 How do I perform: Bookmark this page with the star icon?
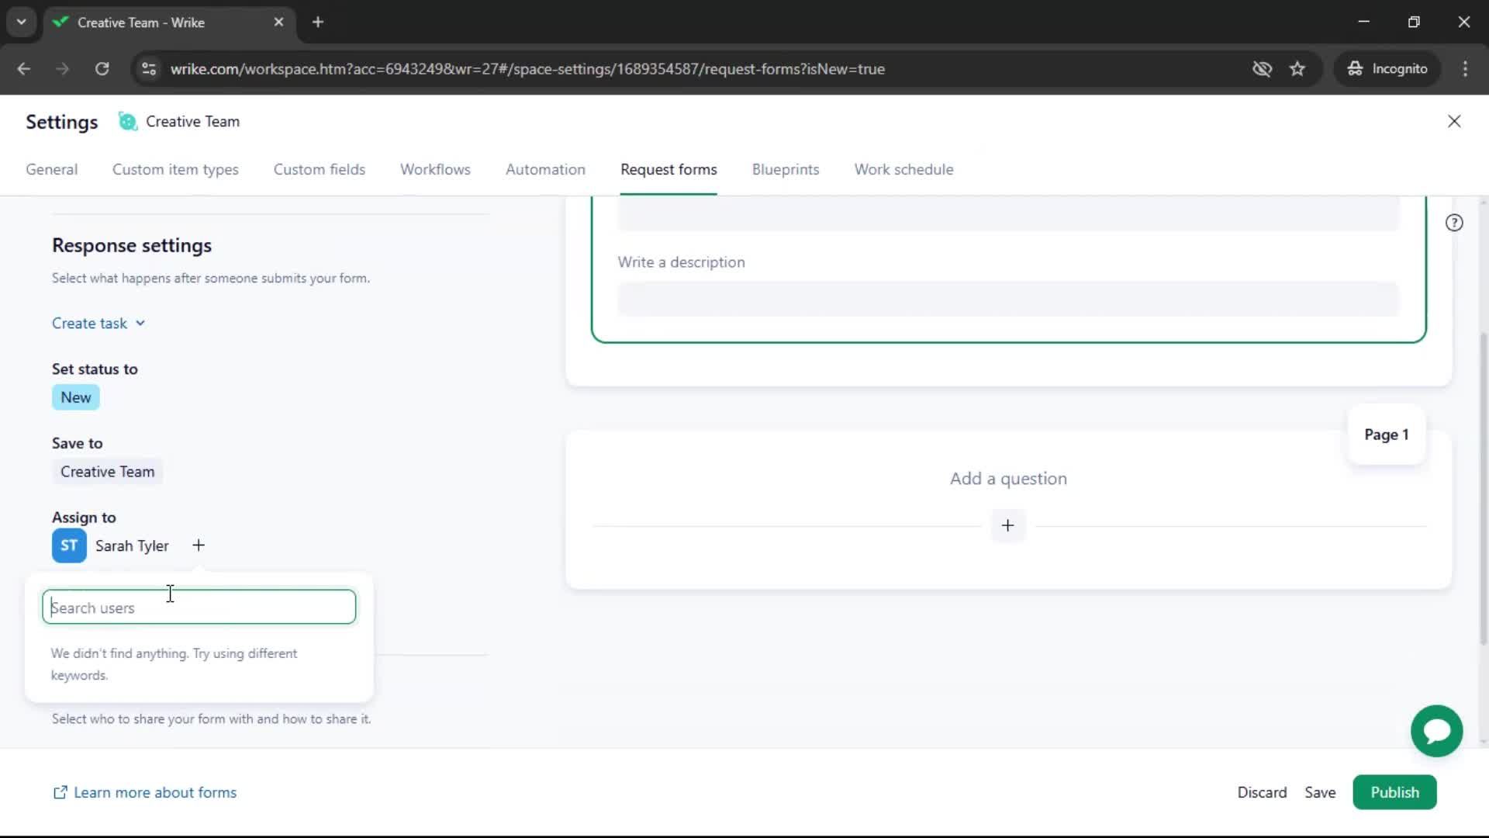1297,69
